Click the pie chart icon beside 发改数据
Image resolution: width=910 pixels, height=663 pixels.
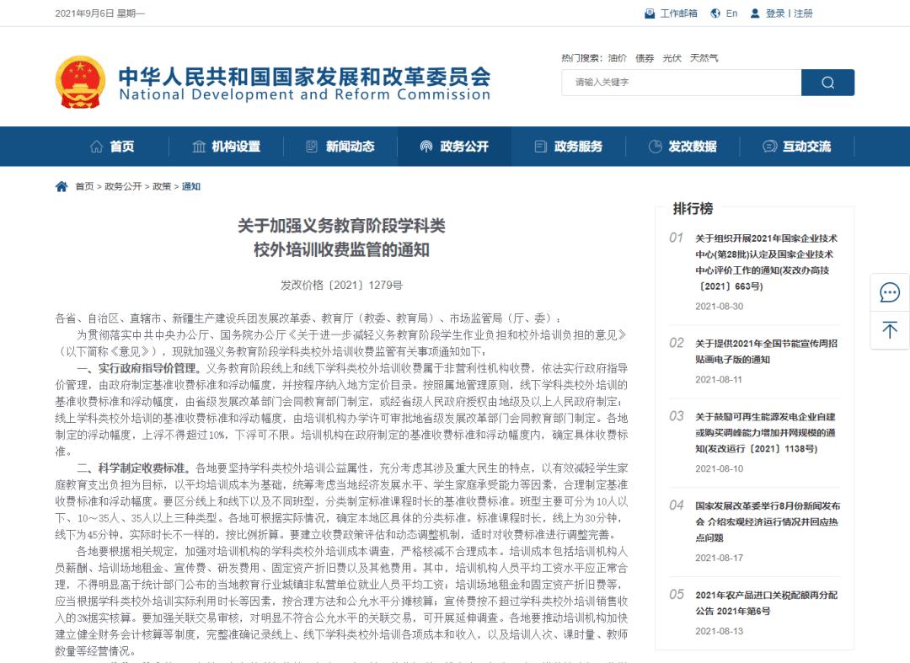[655, 147]
